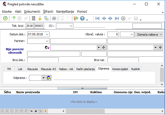Click the orange filter icon in grid navigator
The height and width of the screenshot is (115, 165).
tap(45, 111)
